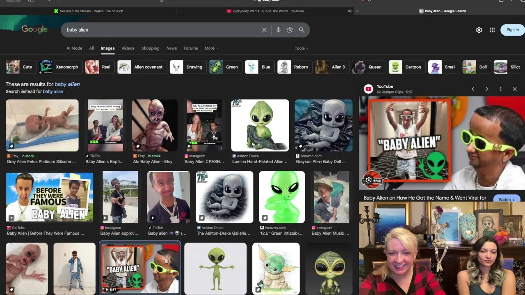Switch to Videos tab
Image resolution: width=525 pixels, height=295 pixels.
pos(128,48)
